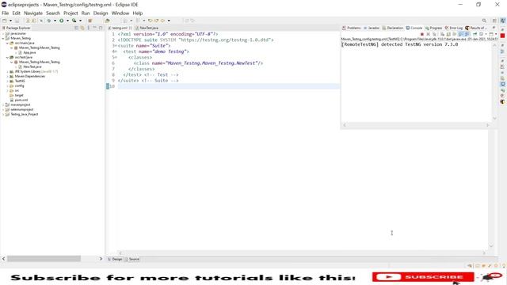Open the Open Console dropdown arrow

[x=496, y=34]
